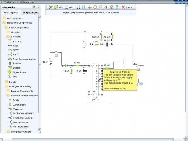The height and width of the screenshot is (141, 188).
Task: Collapse the Basic Components folder
Action: (x=17, y=27)
